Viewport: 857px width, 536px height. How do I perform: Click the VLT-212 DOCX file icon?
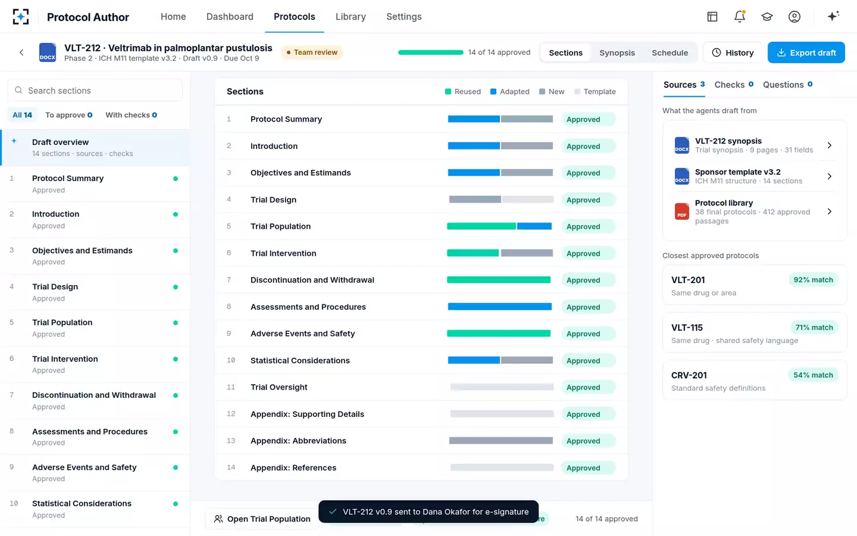[x=48, y=52]
